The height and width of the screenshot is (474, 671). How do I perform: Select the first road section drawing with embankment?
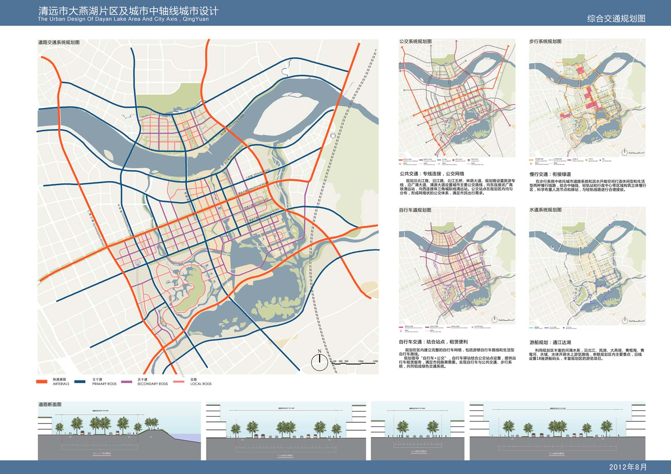pyautogui.click(x=119, y=431)
